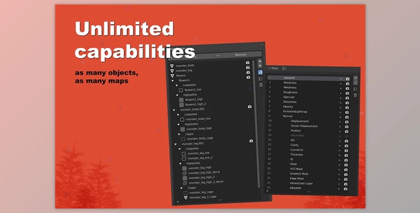Select monster_leg_2_cage tree item
The image size is (420, 213).
(203, 197)
